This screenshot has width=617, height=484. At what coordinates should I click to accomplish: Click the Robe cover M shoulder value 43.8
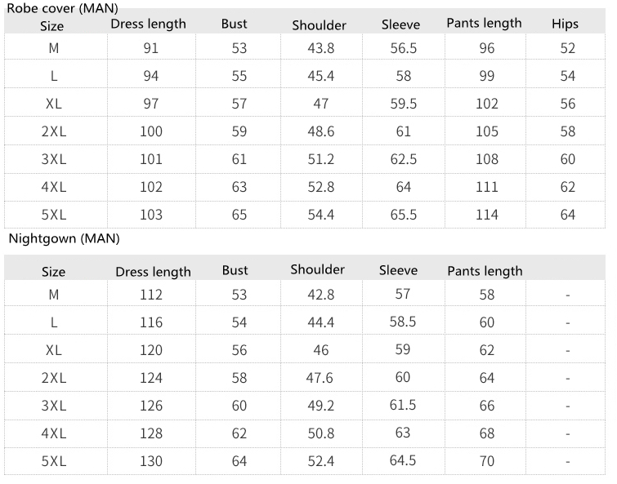click(320, 48)
